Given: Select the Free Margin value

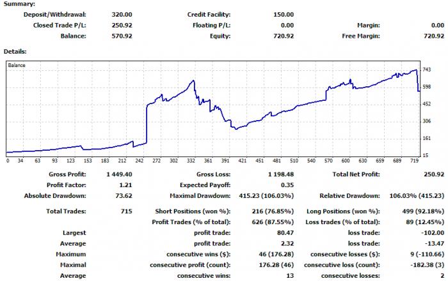Looking at the screenshot, I should (434, 36).
